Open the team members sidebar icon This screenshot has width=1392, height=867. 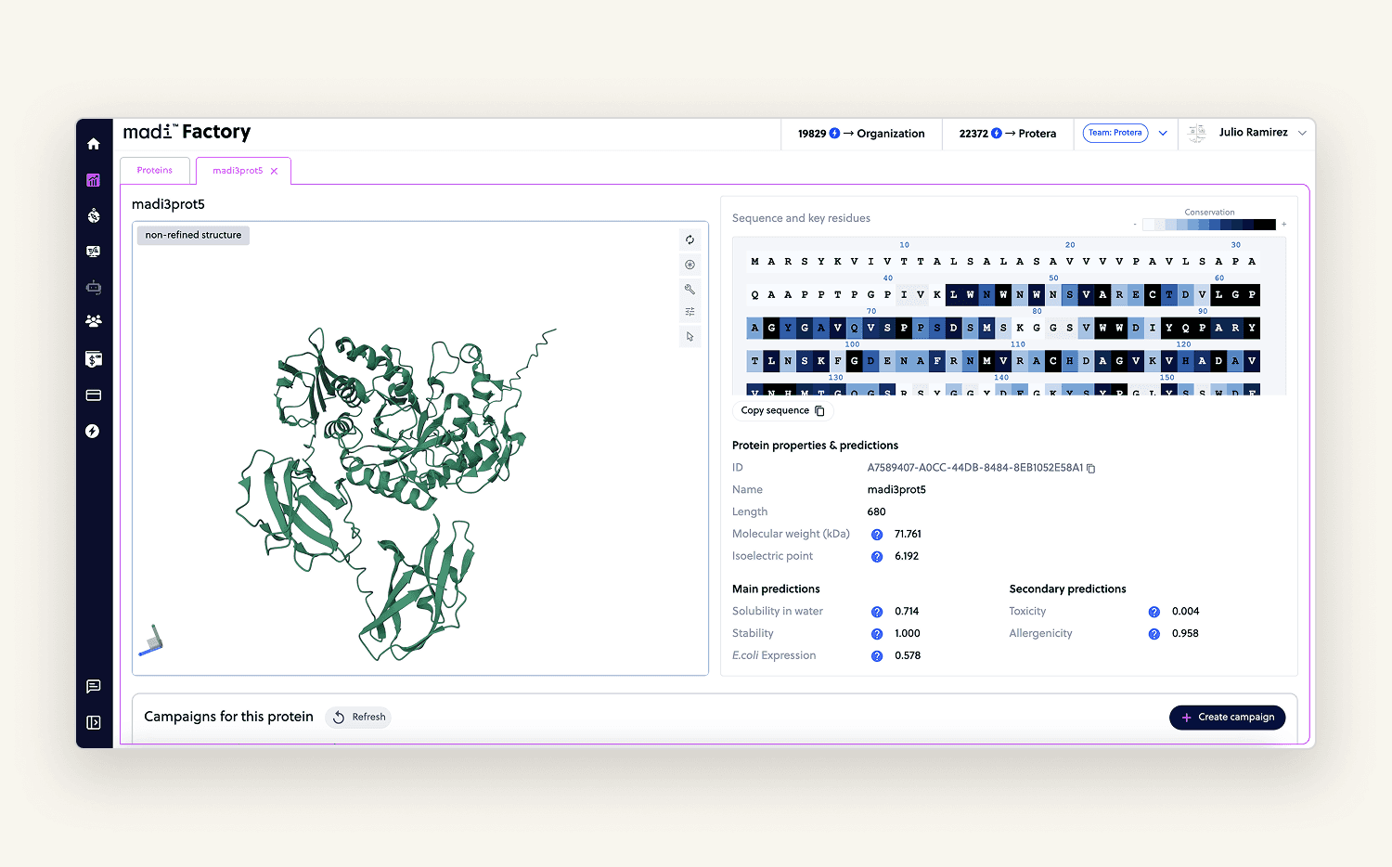(94, 321)
